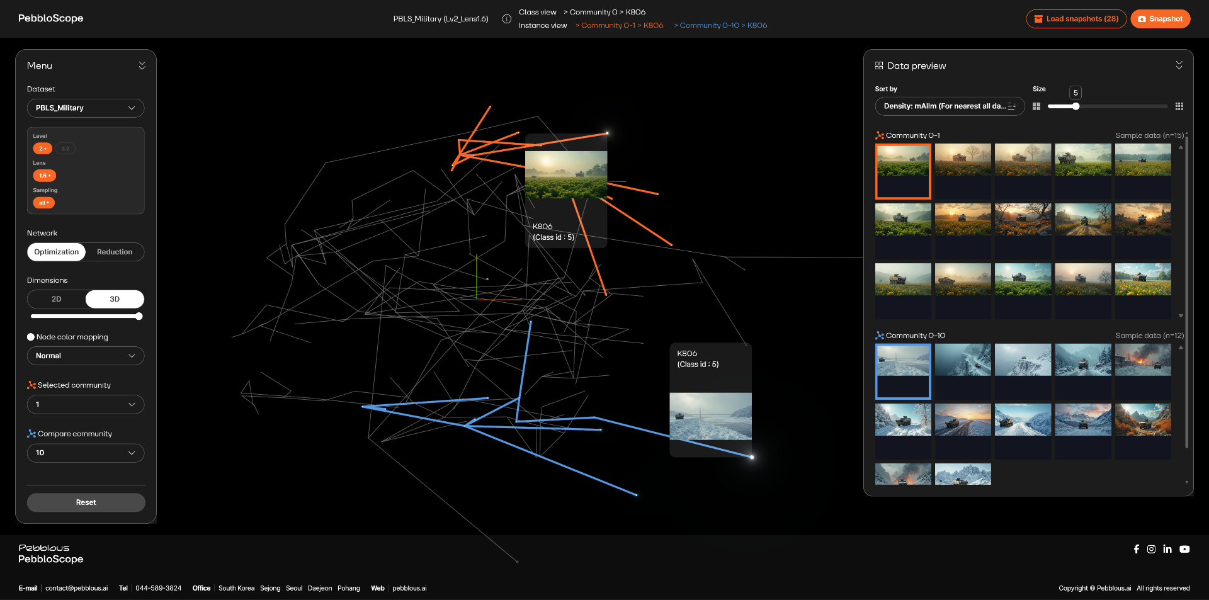Switch dimensions to 2D

[57, 299]
